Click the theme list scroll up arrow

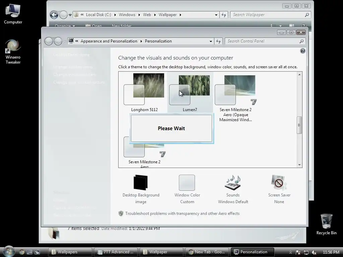click(x=299, y=75)
